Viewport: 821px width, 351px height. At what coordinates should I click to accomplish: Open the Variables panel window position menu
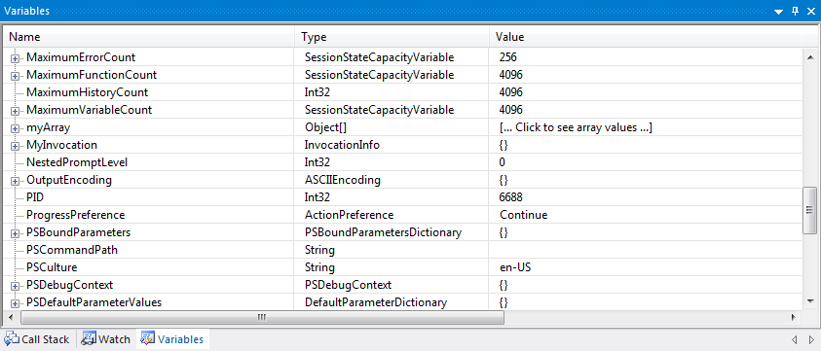(x=778, y=12)
